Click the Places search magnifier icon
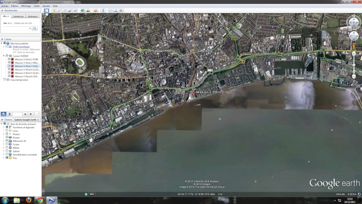Viewport: 362px width, 204px height. click(x=4, y=114)
